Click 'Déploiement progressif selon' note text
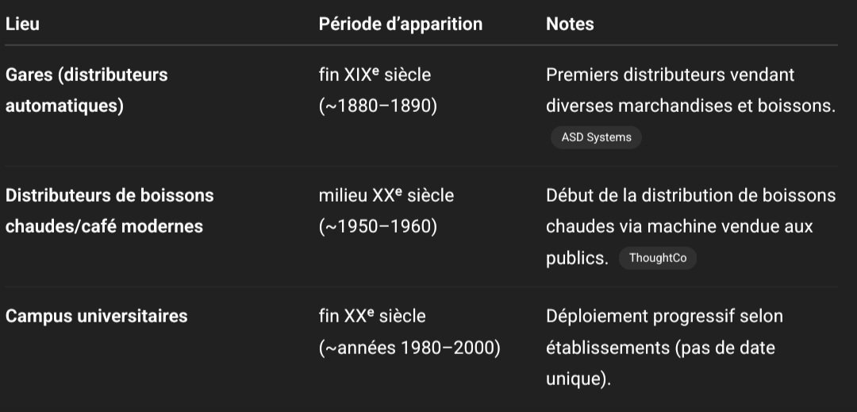 (664, 316)
